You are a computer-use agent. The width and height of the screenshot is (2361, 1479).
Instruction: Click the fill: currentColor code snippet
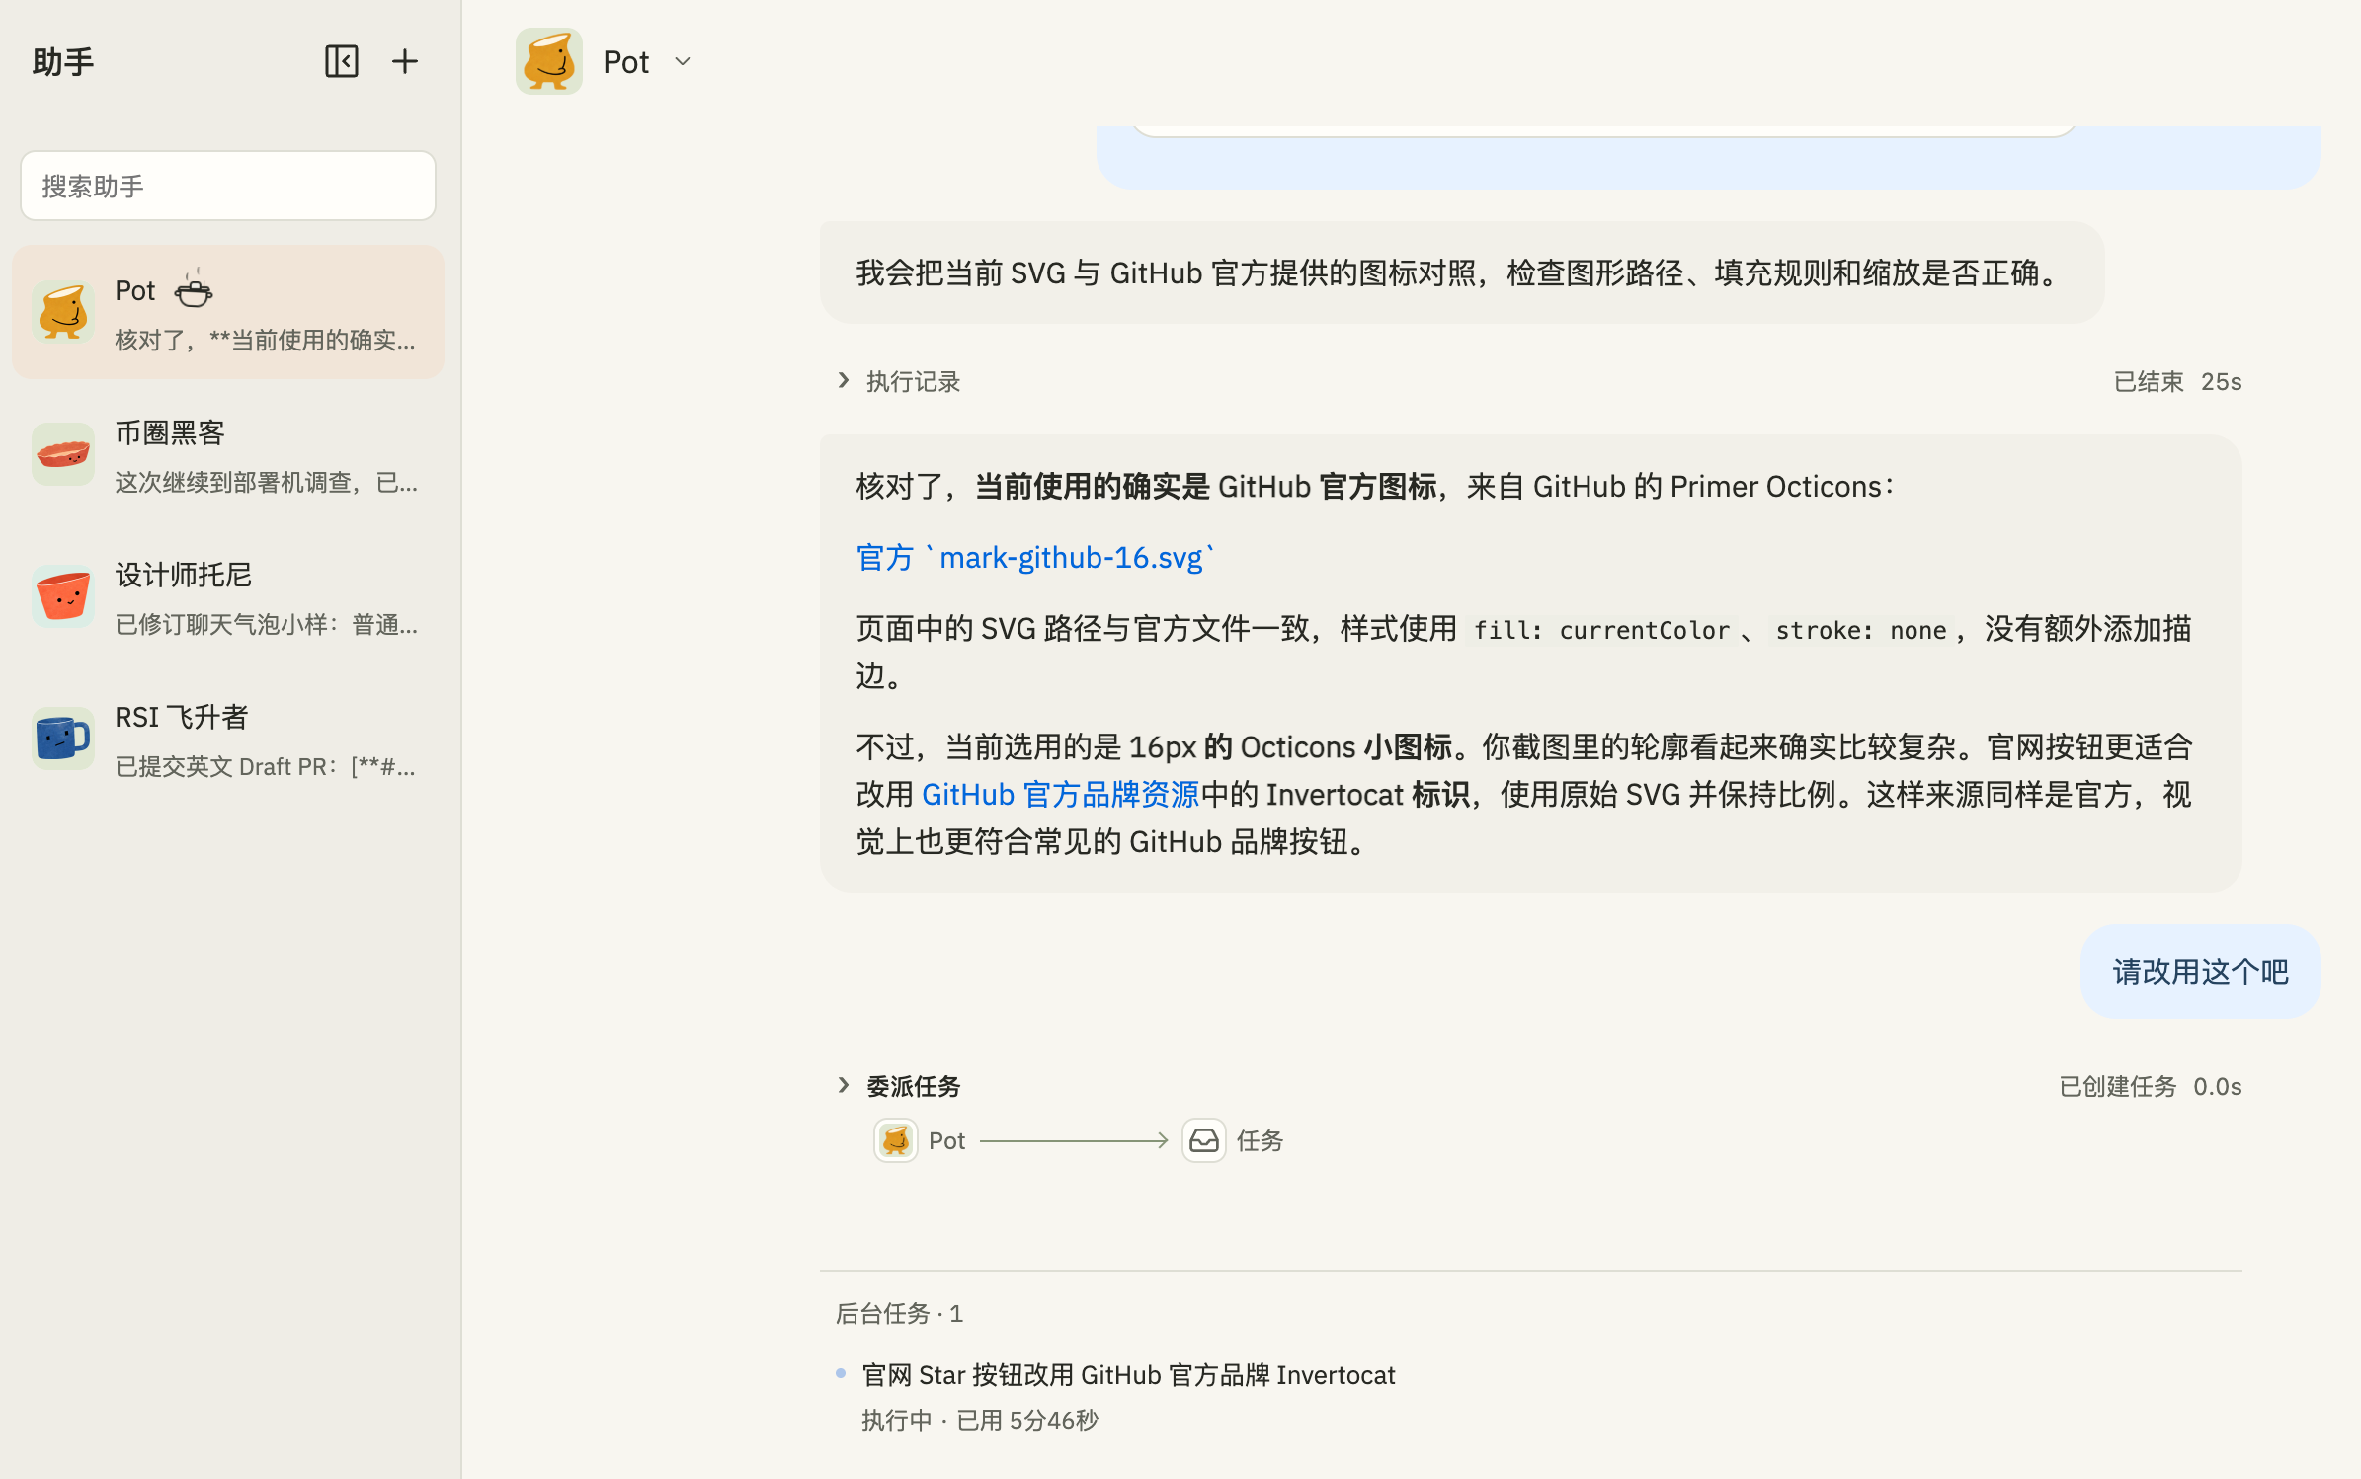(1601, 630)
